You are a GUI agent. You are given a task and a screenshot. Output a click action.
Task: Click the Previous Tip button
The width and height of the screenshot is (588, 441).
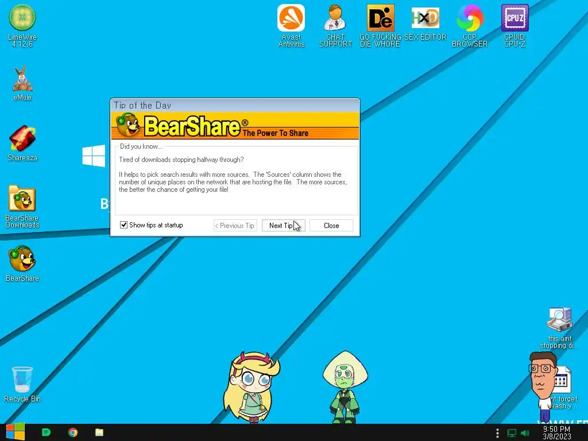point(235,225)
